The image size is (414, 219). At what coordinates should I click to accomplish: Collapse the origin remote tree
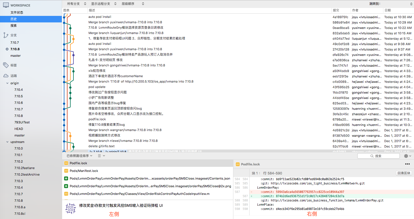(8, 83)
